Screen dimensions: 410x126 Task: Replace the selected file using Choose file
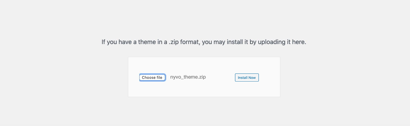pos(152,77)
